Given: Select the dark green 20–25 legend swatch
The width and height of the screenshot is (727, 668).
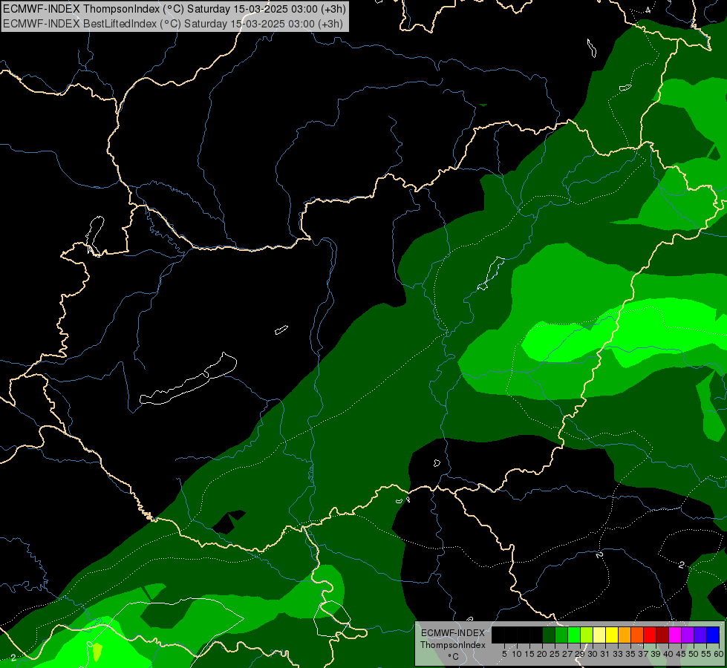Looking at the screenshot, I should pyautogui.click(x=549, y=635).
